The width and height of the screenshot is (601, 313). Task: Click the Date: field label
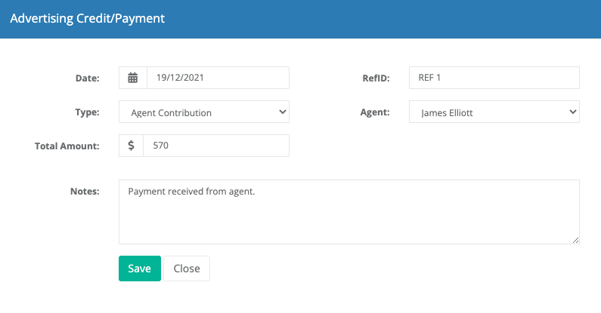click(88, 78)
